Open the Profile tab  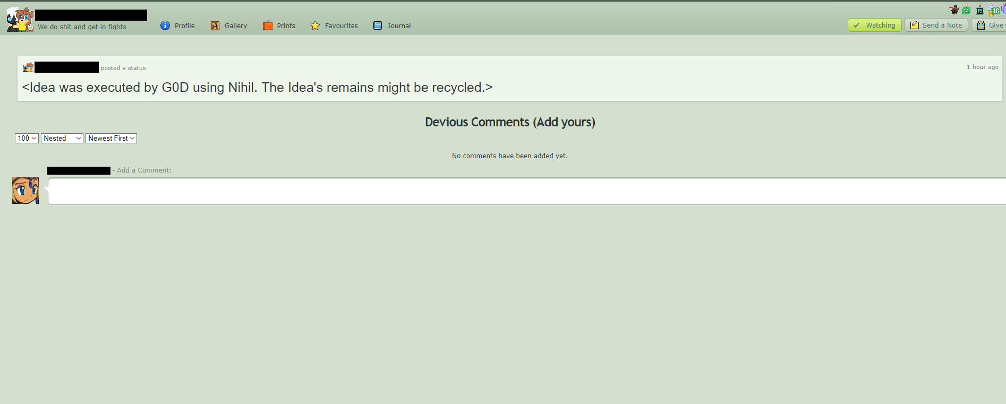click(178, 25)
